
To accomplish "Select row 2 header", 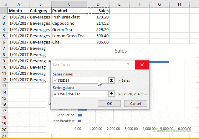I will [4, 17].
